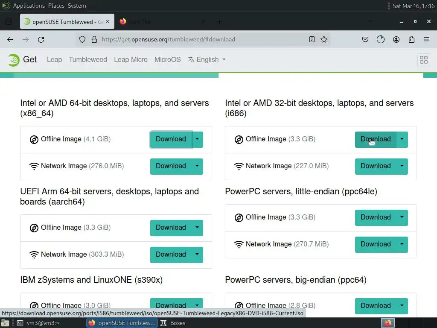This screenshot has width=437, height=328.
Task: Click show desktop icon in bottom panel
Action: point(5,323)
